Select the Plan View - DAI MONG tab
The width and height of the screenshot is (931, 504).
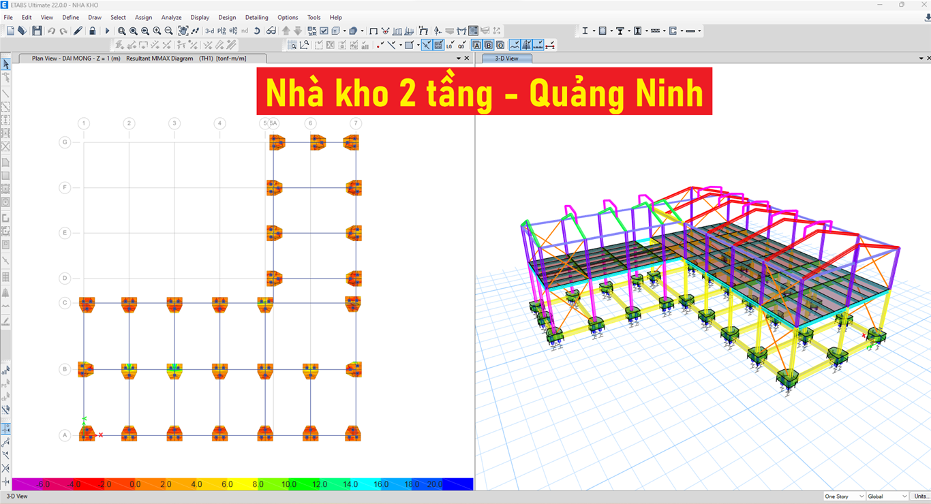(x=143, y=59)
